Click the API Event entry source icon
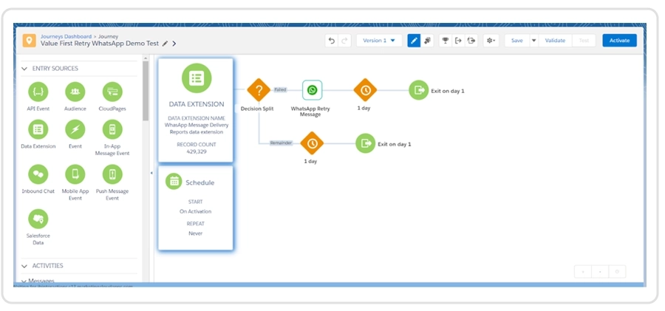This screenshot has width=665, height=311. coord(38,92)
